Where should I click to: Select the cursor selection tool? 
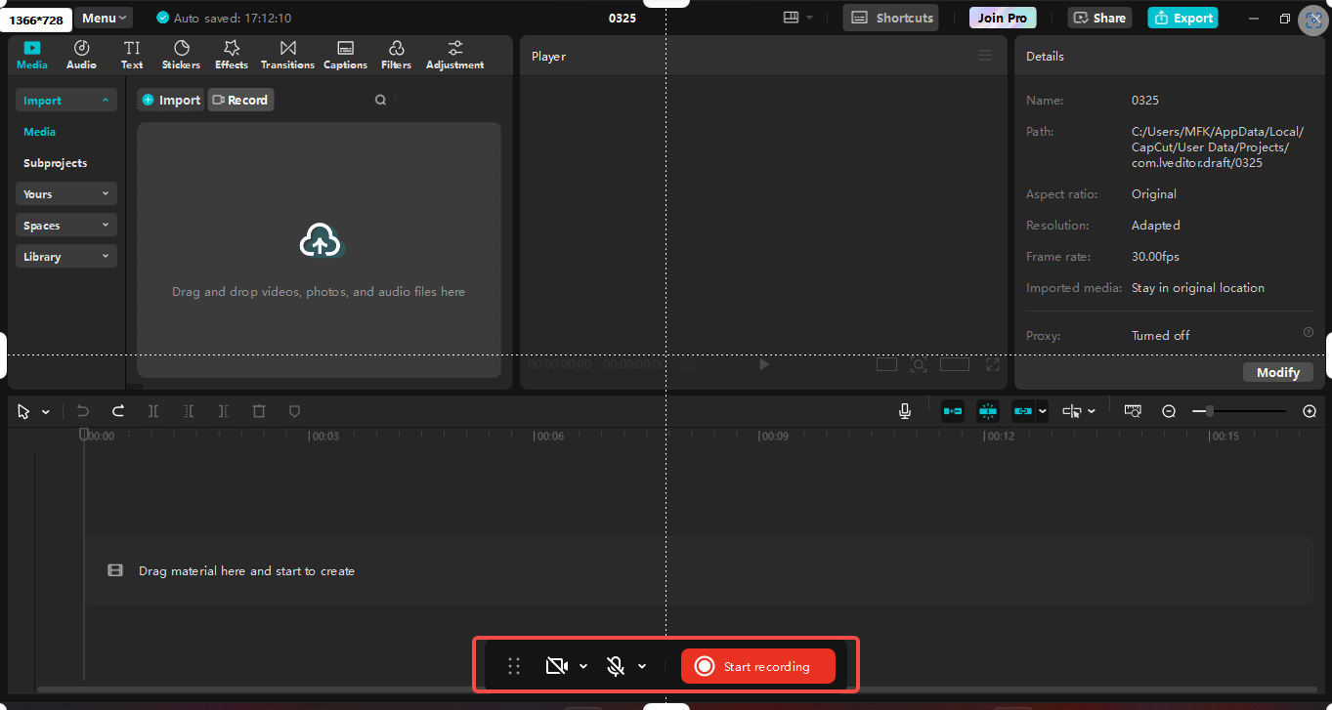point(21,410)
